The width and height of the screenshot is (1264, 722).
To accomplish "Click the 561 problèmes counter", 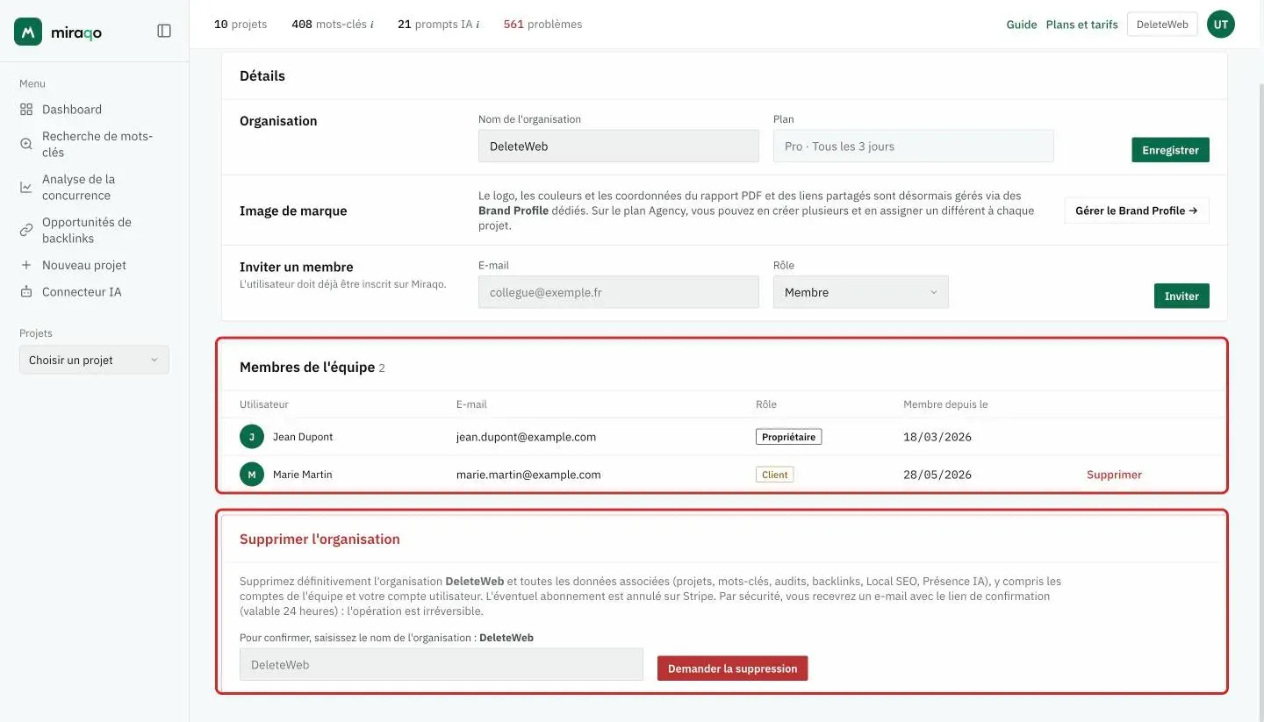I will pyautogui.click(x=542, y=25).
